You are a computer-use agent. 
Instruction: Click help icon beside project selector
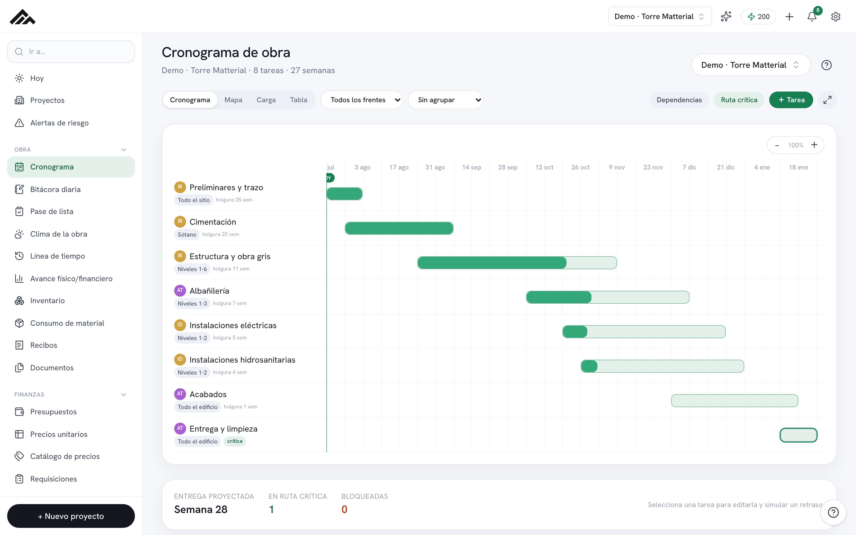826,65
